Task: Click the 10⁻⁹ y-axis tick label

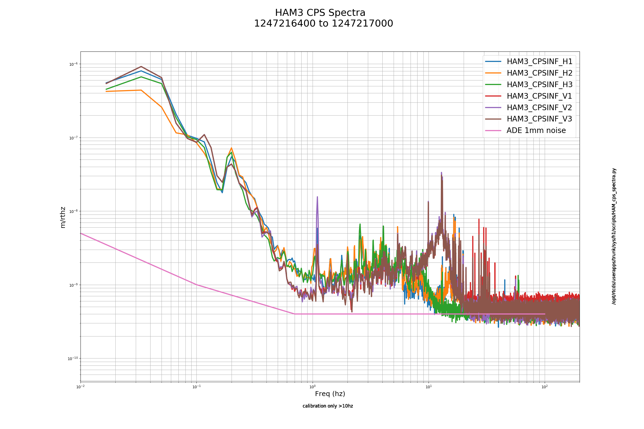Action: point(73,285)
